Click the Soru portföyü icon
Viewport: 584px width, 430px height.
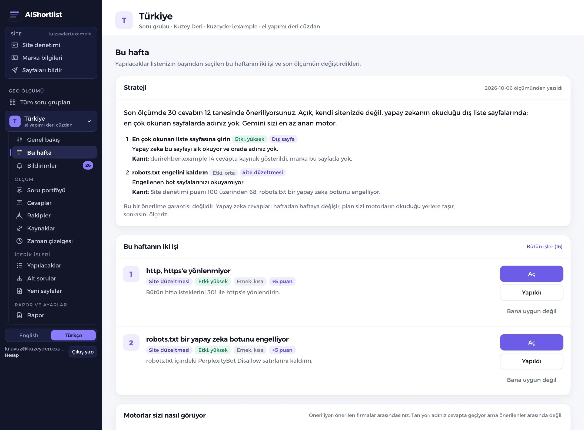pyautogui.click(x=19, y=190)
